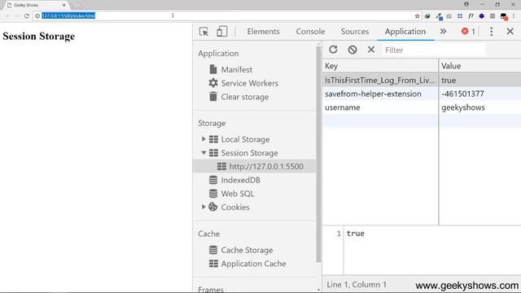Reload the page in the browser toolbar
The height and width of the screenshot is (293, 521).
tap(27, 15)
